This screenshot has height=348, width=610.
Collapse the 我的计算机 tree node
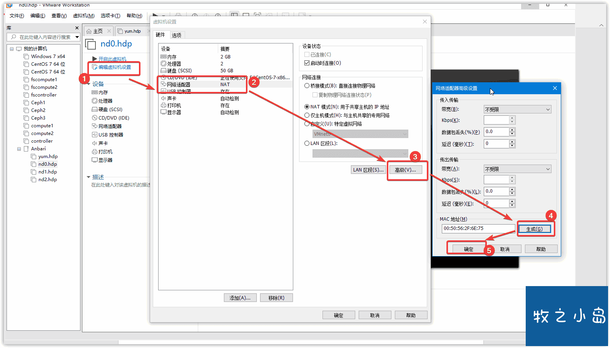click(12, 49)
